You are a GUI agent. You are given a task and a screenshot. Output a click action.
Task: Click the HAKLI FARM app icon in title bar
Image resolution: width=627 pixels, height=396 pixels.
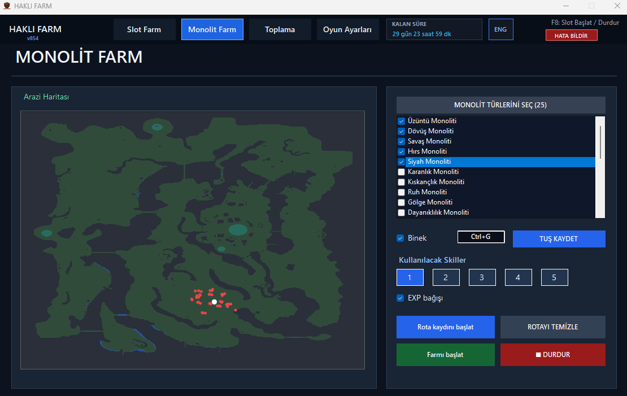point(6,6)
